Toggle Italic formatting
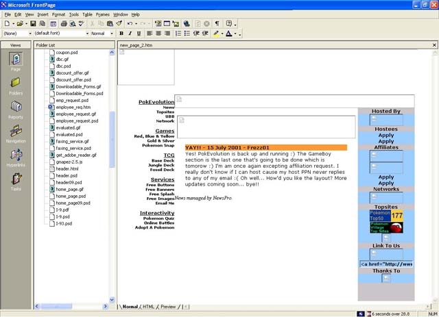The height and width of the screenshot is (317, 439). (130, 34)
